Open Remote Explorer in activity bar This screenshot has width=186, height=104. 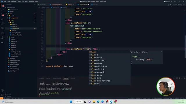pos(2,28)
